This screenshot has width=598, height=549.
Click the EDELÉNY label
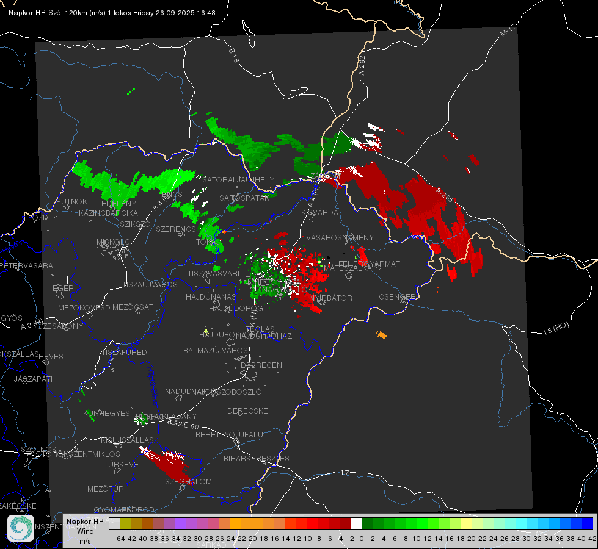point(119,204)
